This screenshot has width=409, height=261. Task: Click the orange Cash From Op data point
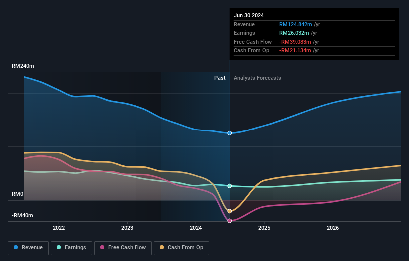coord(230,211)
